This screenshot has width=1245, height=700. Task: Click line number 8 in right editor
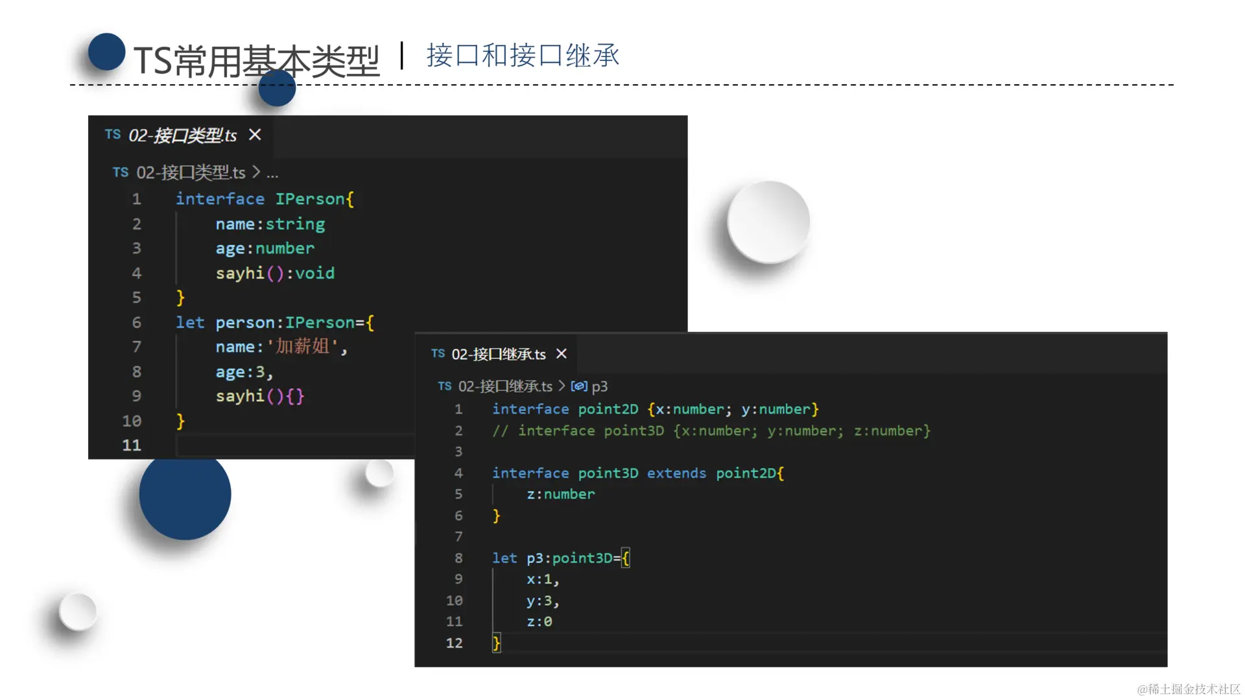458,558
